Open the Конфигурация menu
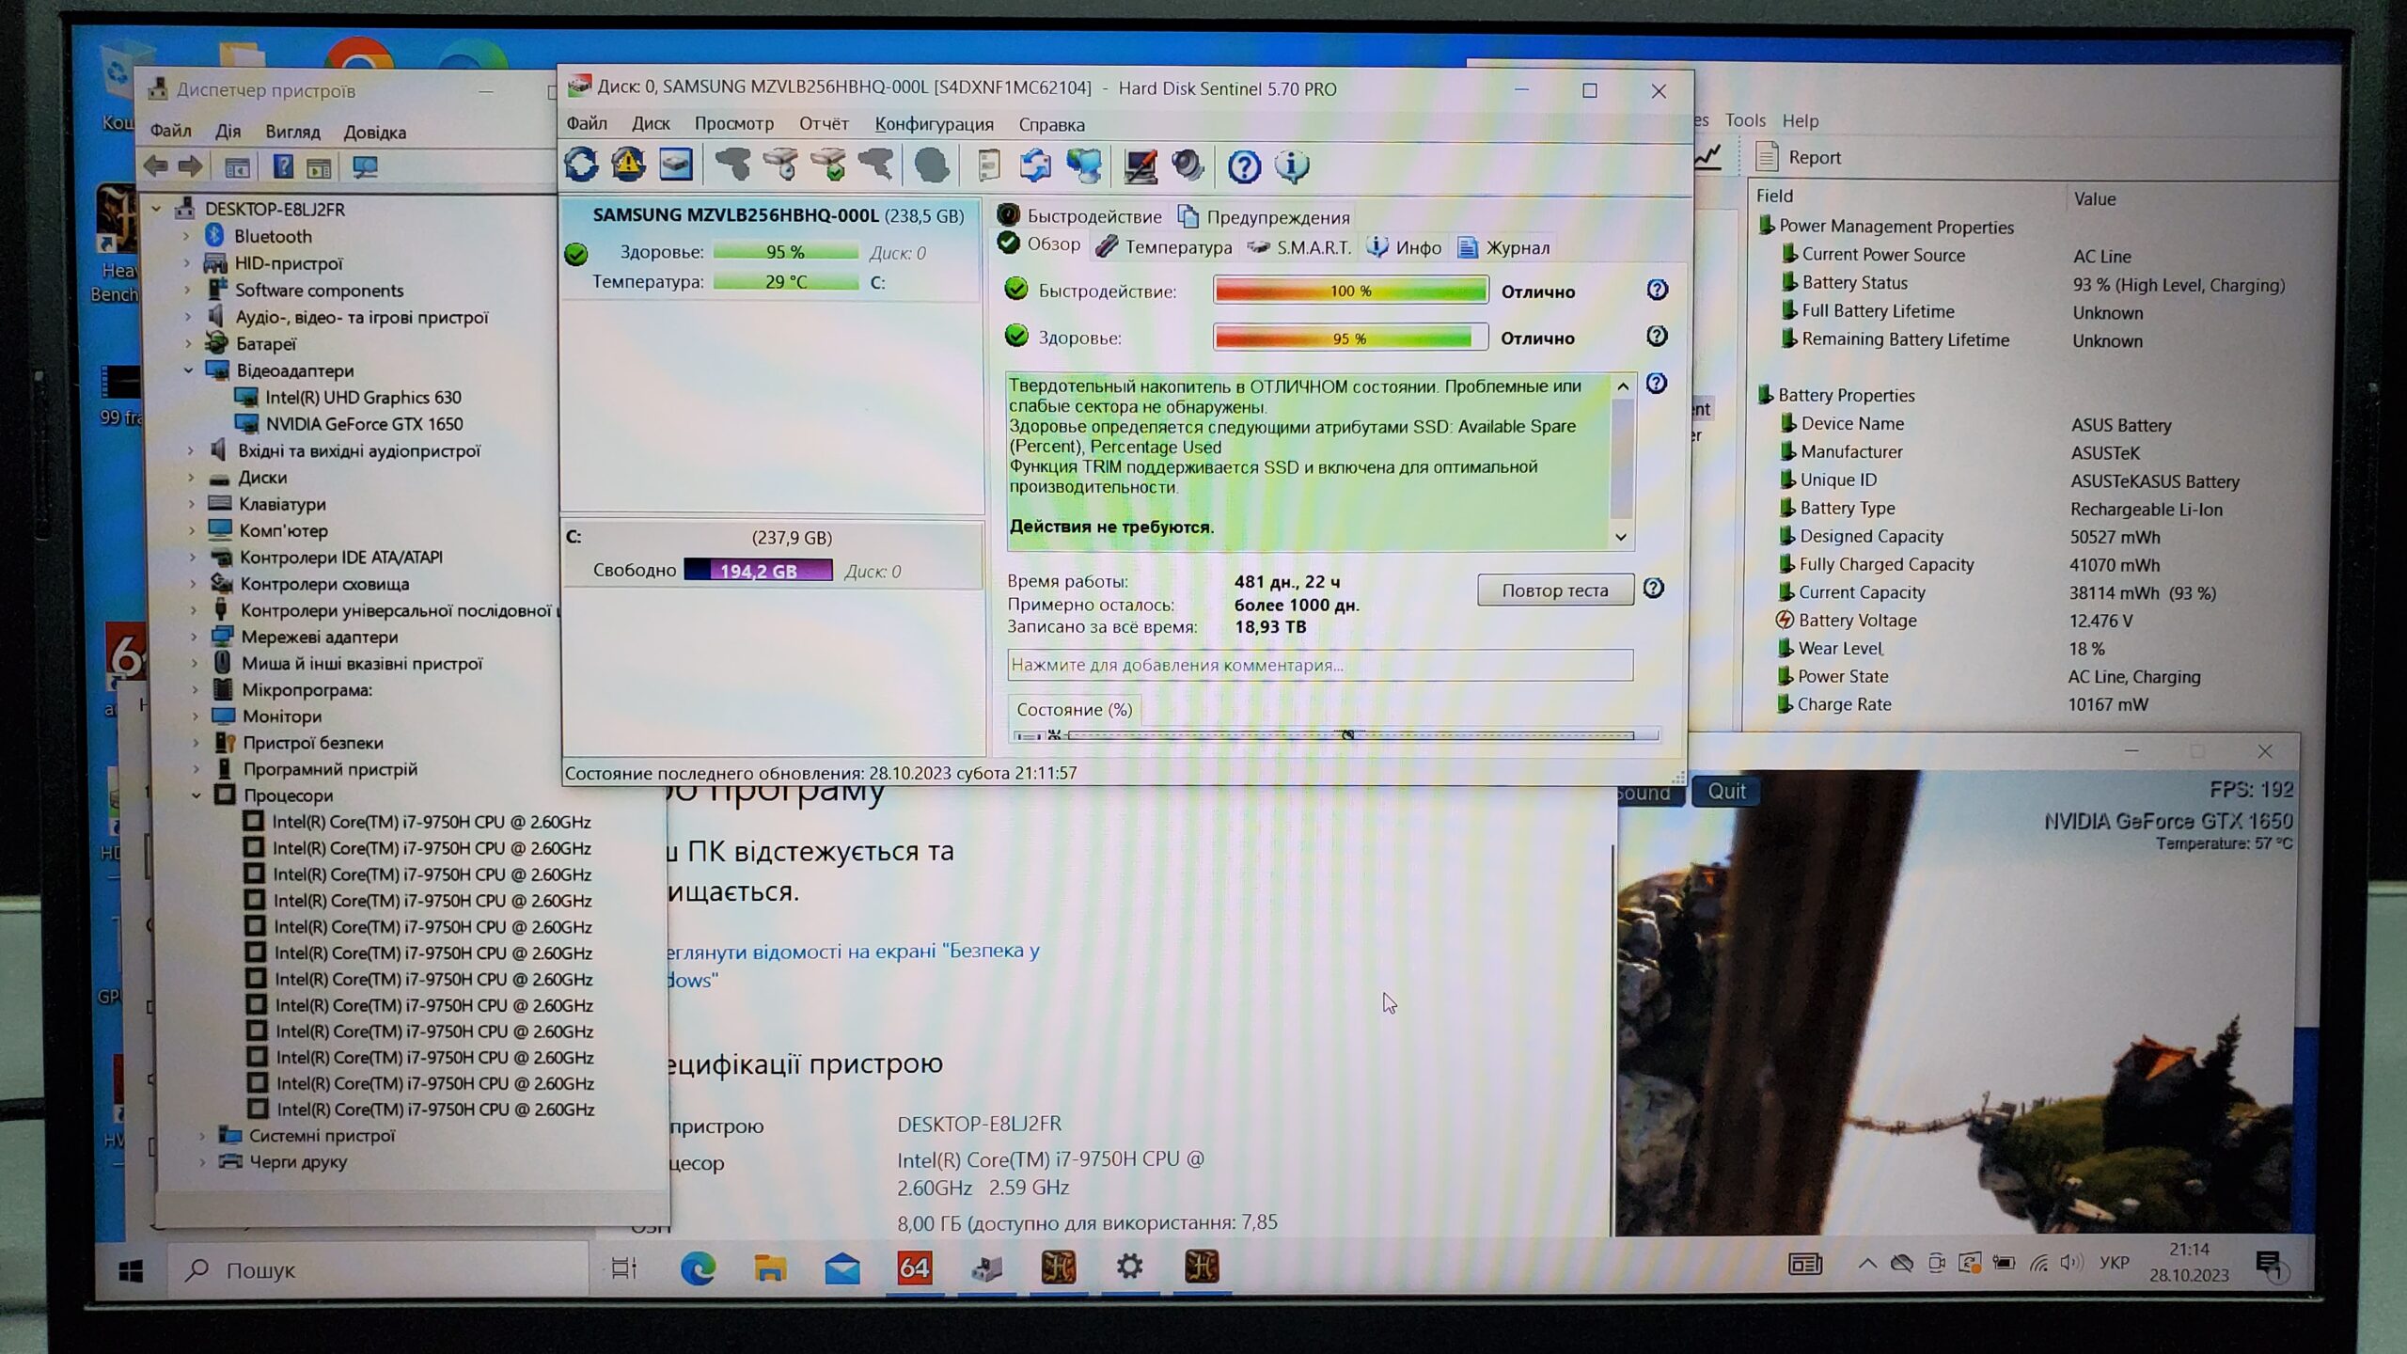 pyautogui.click(x=934, y=124)
